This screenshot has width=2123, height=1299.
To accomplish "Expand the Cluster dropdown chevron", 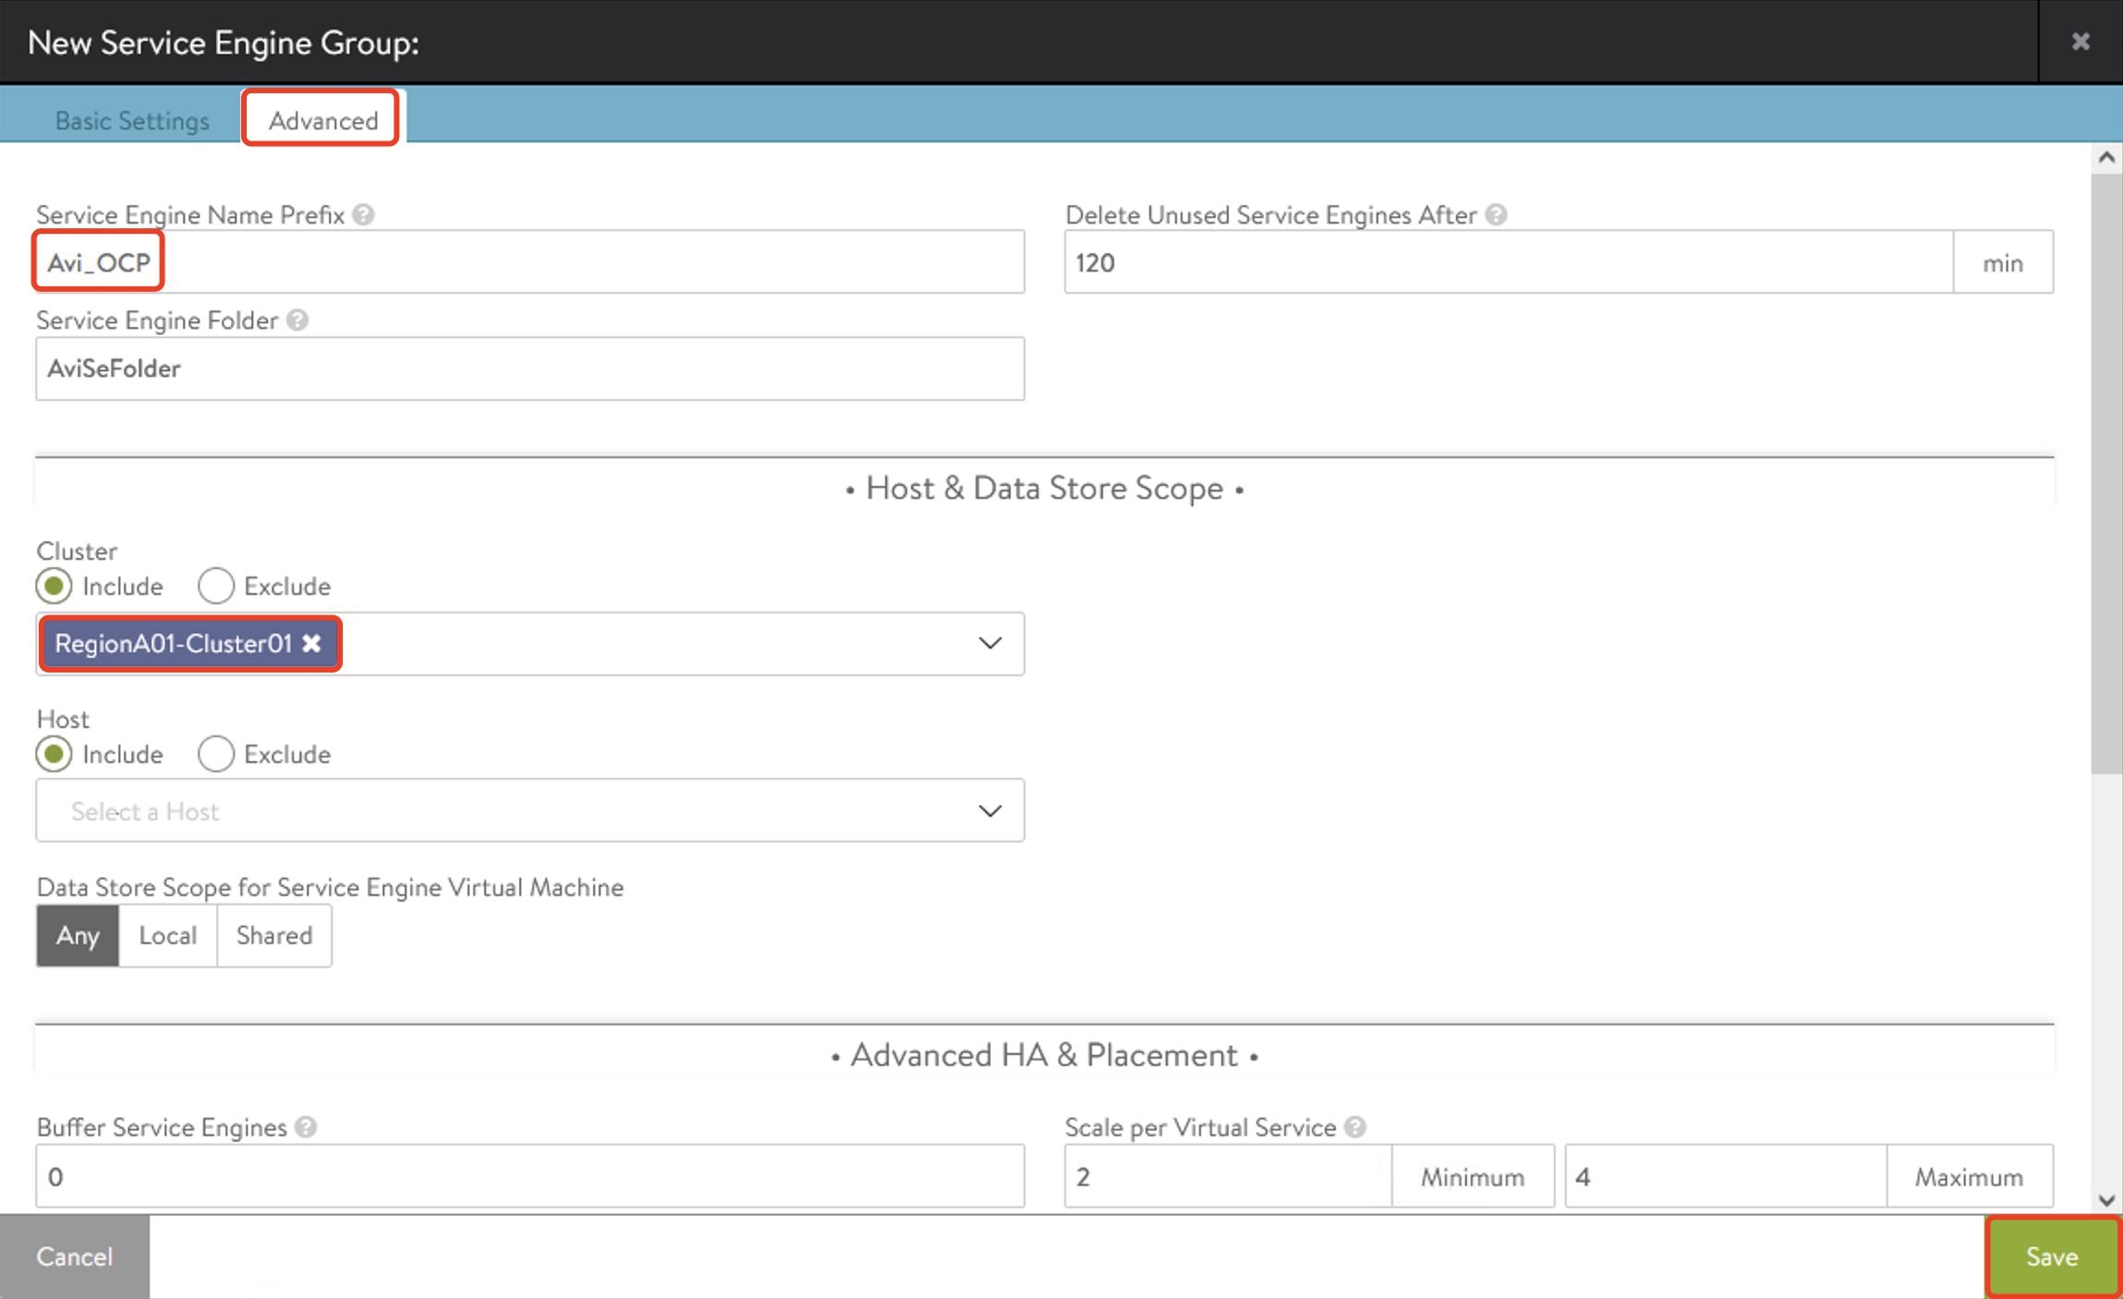I will [989, 643].
